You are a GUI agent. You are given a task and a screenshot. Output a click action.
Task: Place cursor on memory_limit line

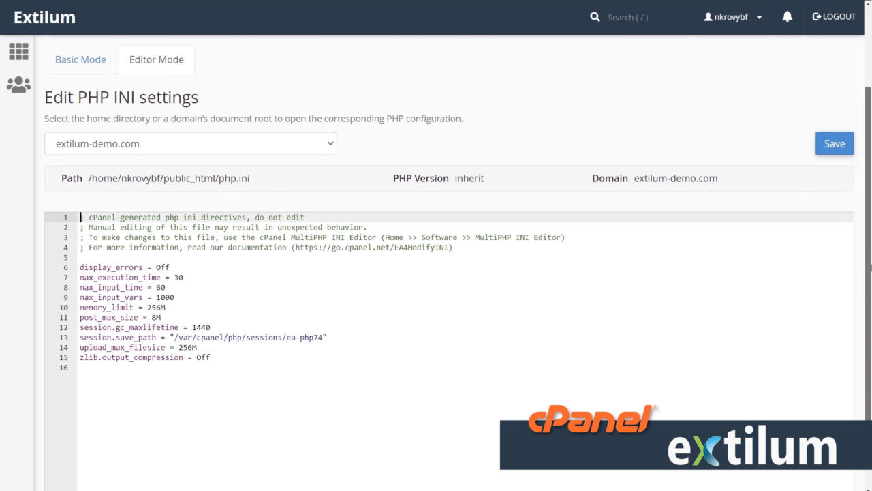point(122,308)
